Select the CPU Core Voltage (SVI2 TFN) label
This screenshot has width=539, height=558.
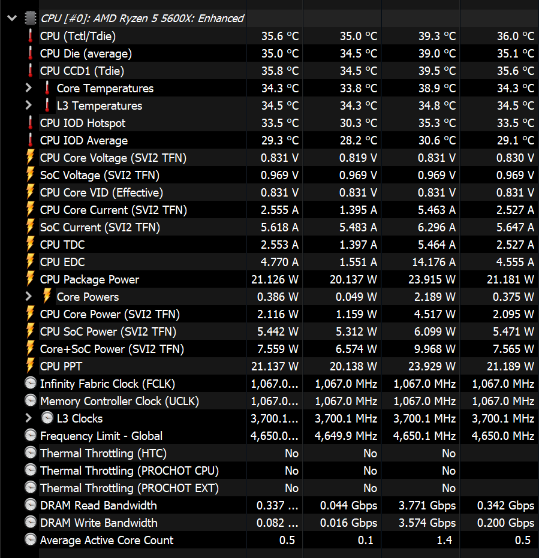[x=113, y=158]
